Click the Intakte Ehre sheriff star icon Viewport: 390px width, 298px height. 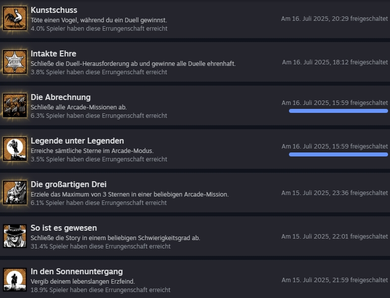(15, 62)
